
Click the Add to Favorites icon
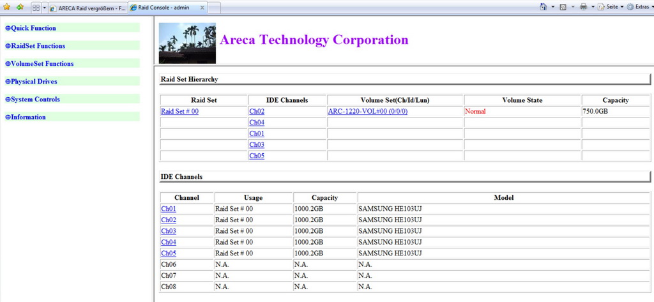pyautogui.click(x=20, y=7)
